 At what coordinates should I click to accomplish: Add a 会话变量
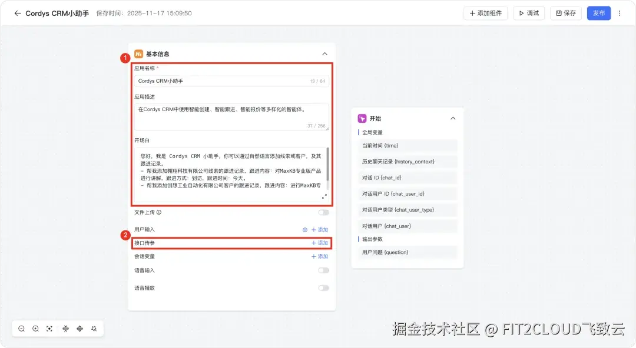pyautogui.click(x=320, y=256)
